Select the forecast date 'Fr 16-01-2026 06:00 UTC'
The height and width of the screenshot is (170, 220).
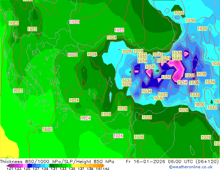click(x=160, y=162)
